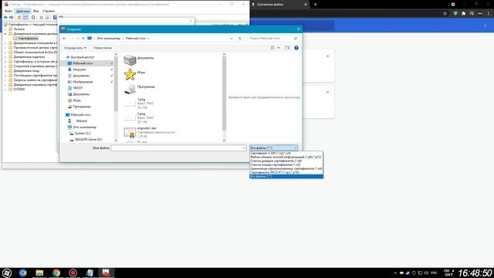The image size is (494, 278).
Task: Choose Список доверия сертификатов (*.stl) option
Action: click(286, 161)
